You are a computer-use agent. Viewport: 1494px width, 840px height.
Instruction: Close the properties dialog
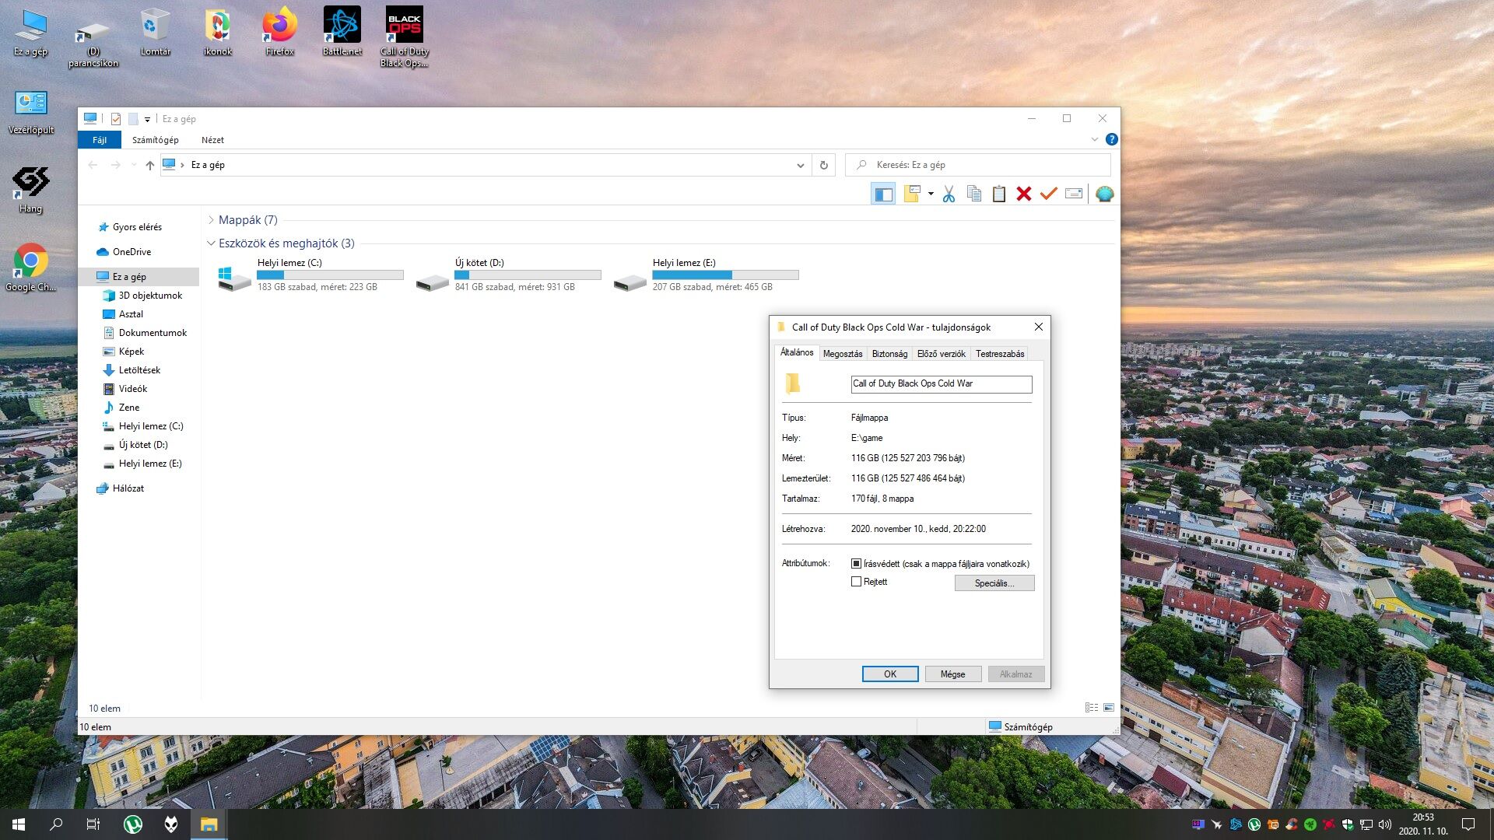coord(1038,327)
